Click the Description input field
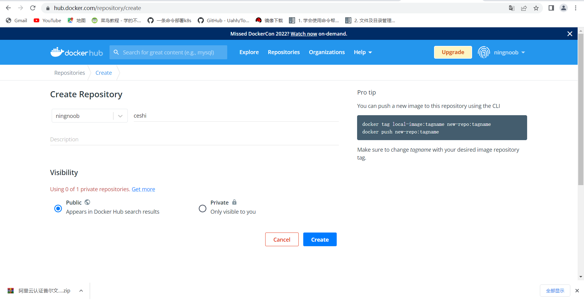584x300 pixels. pyautogui.click(x=194, y=140)
